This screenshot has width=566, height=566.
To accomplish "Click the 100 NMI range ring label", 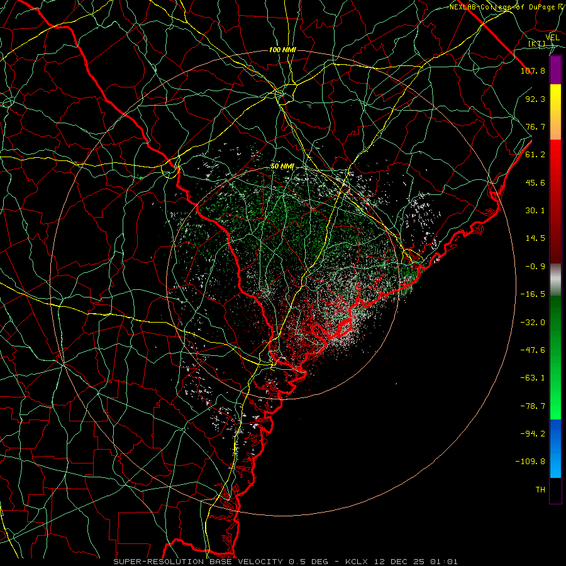I will (x=282, y=50).
